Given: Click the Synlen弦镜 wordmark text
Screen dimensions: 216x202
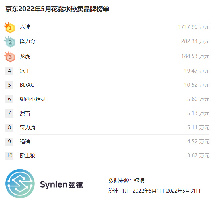Looking at the screenshot, I should pos(61,184).
